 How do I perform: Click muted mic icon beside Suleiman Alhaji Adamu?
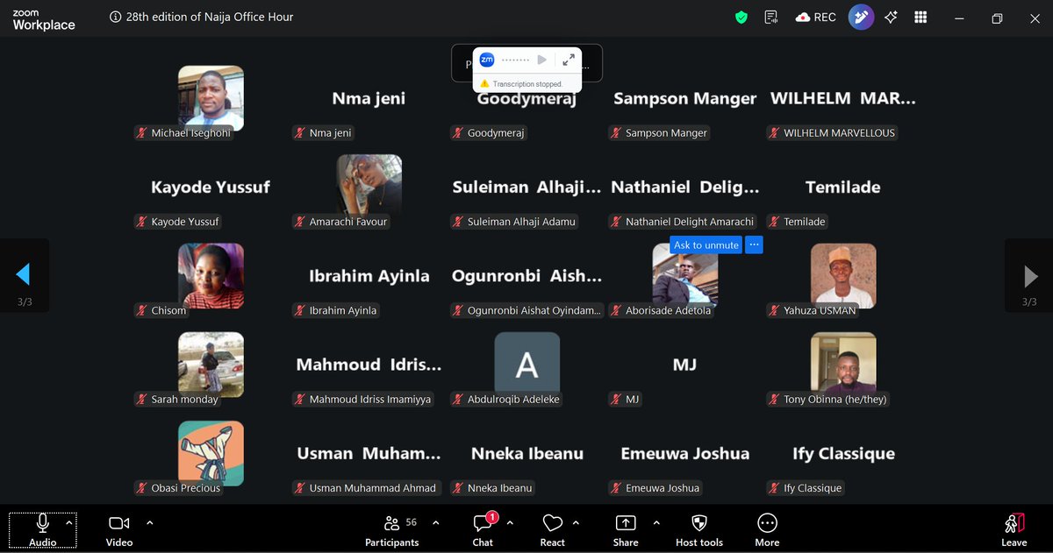[x=457, y=222]
